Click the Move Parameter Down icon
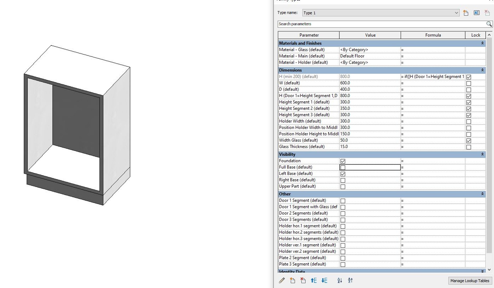494x288 pixels. (x=324, y=280)
